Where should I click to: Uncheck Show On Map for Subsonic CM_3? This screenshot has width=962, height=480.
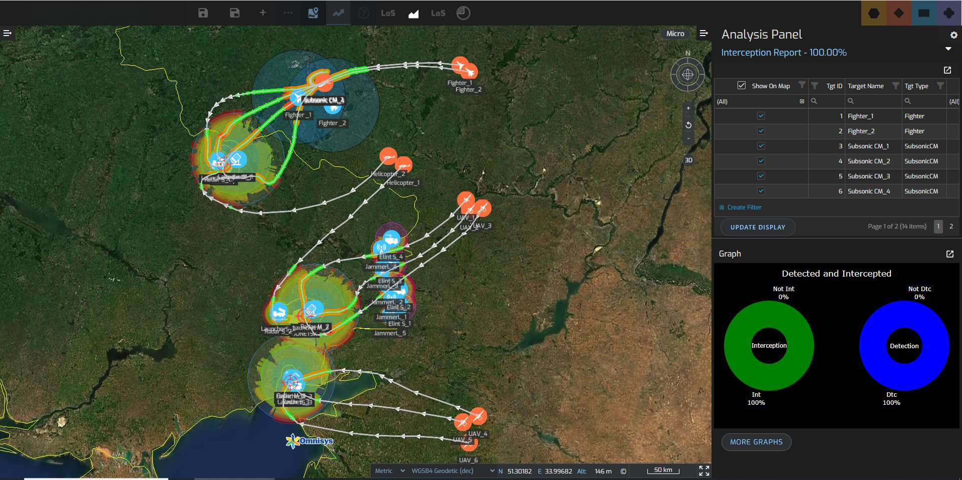tap(761, 176)
